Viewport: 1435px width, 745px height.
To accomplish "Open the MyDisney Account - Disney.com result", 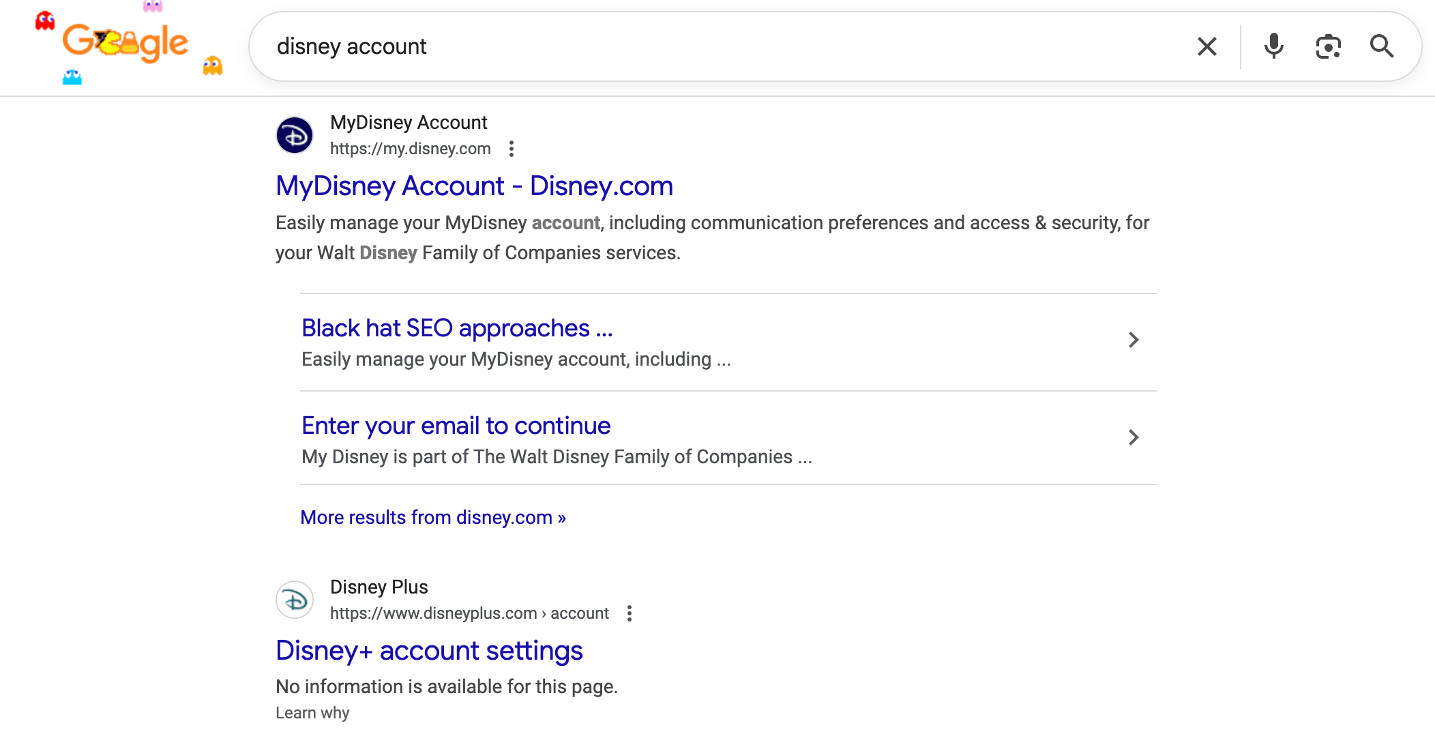I will click(x=473, y=186).
